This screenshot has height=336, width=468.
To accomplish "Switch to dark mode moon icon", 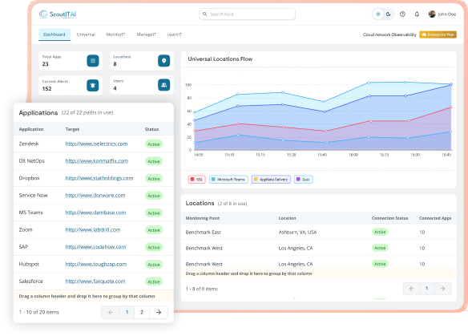I will point(389,14).
